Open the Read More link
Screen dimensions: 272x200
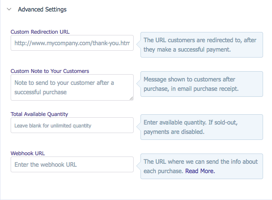click(x=200, y=171)
